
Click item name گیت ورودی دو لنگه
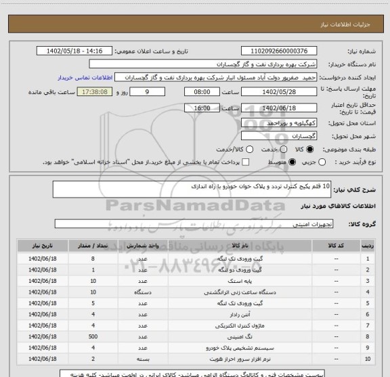240,270
